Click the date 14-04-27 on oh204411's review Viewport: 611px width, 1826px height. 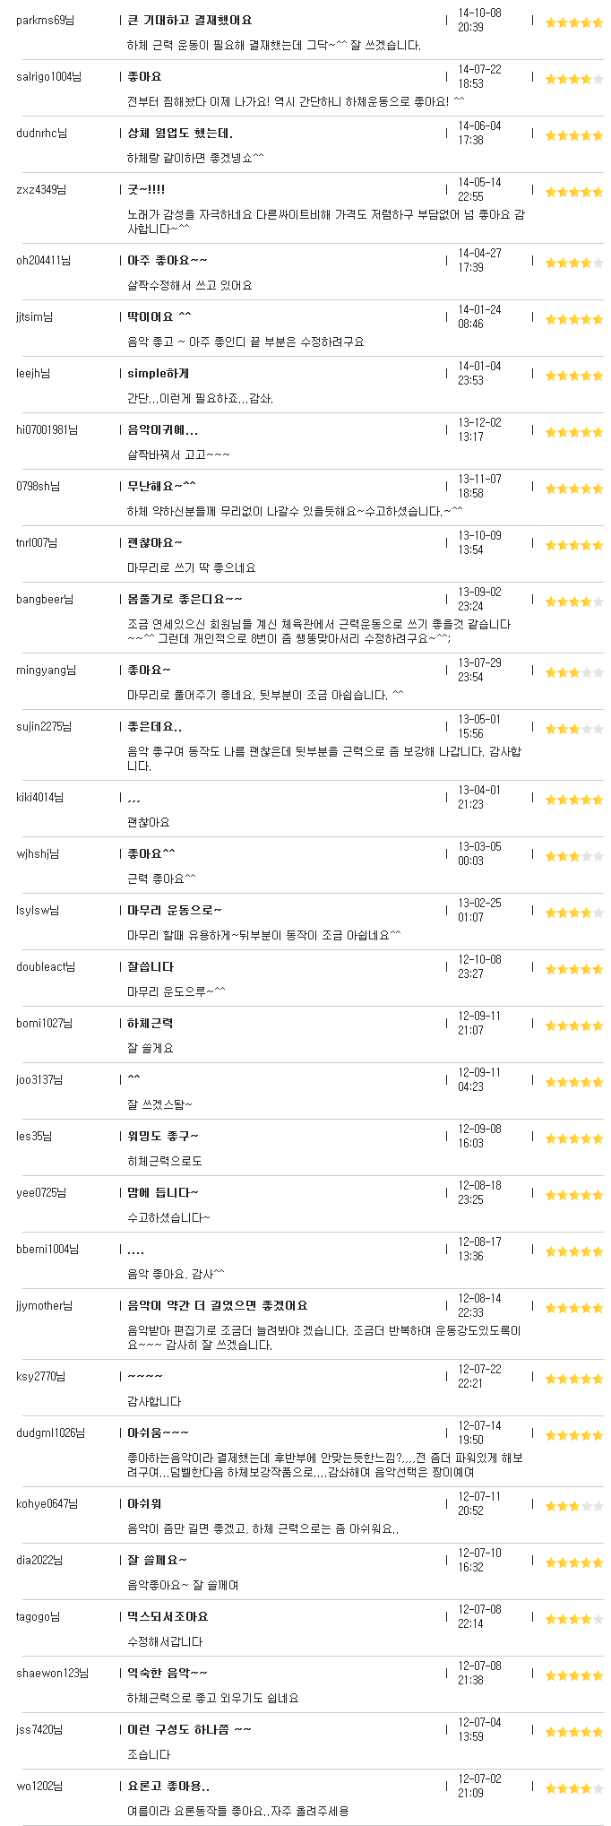click(x=479, y=254)
